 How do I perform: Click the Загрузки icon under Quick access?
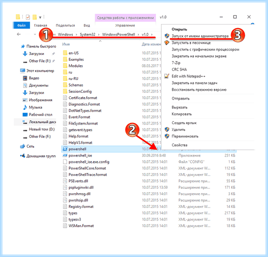(25, 54)
